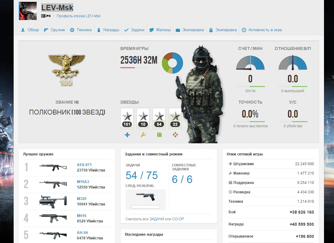Image resolution: width=334 pixels, height=243 pixels.
Task: Click the Support service star with 54
Action: coord(159,118)
